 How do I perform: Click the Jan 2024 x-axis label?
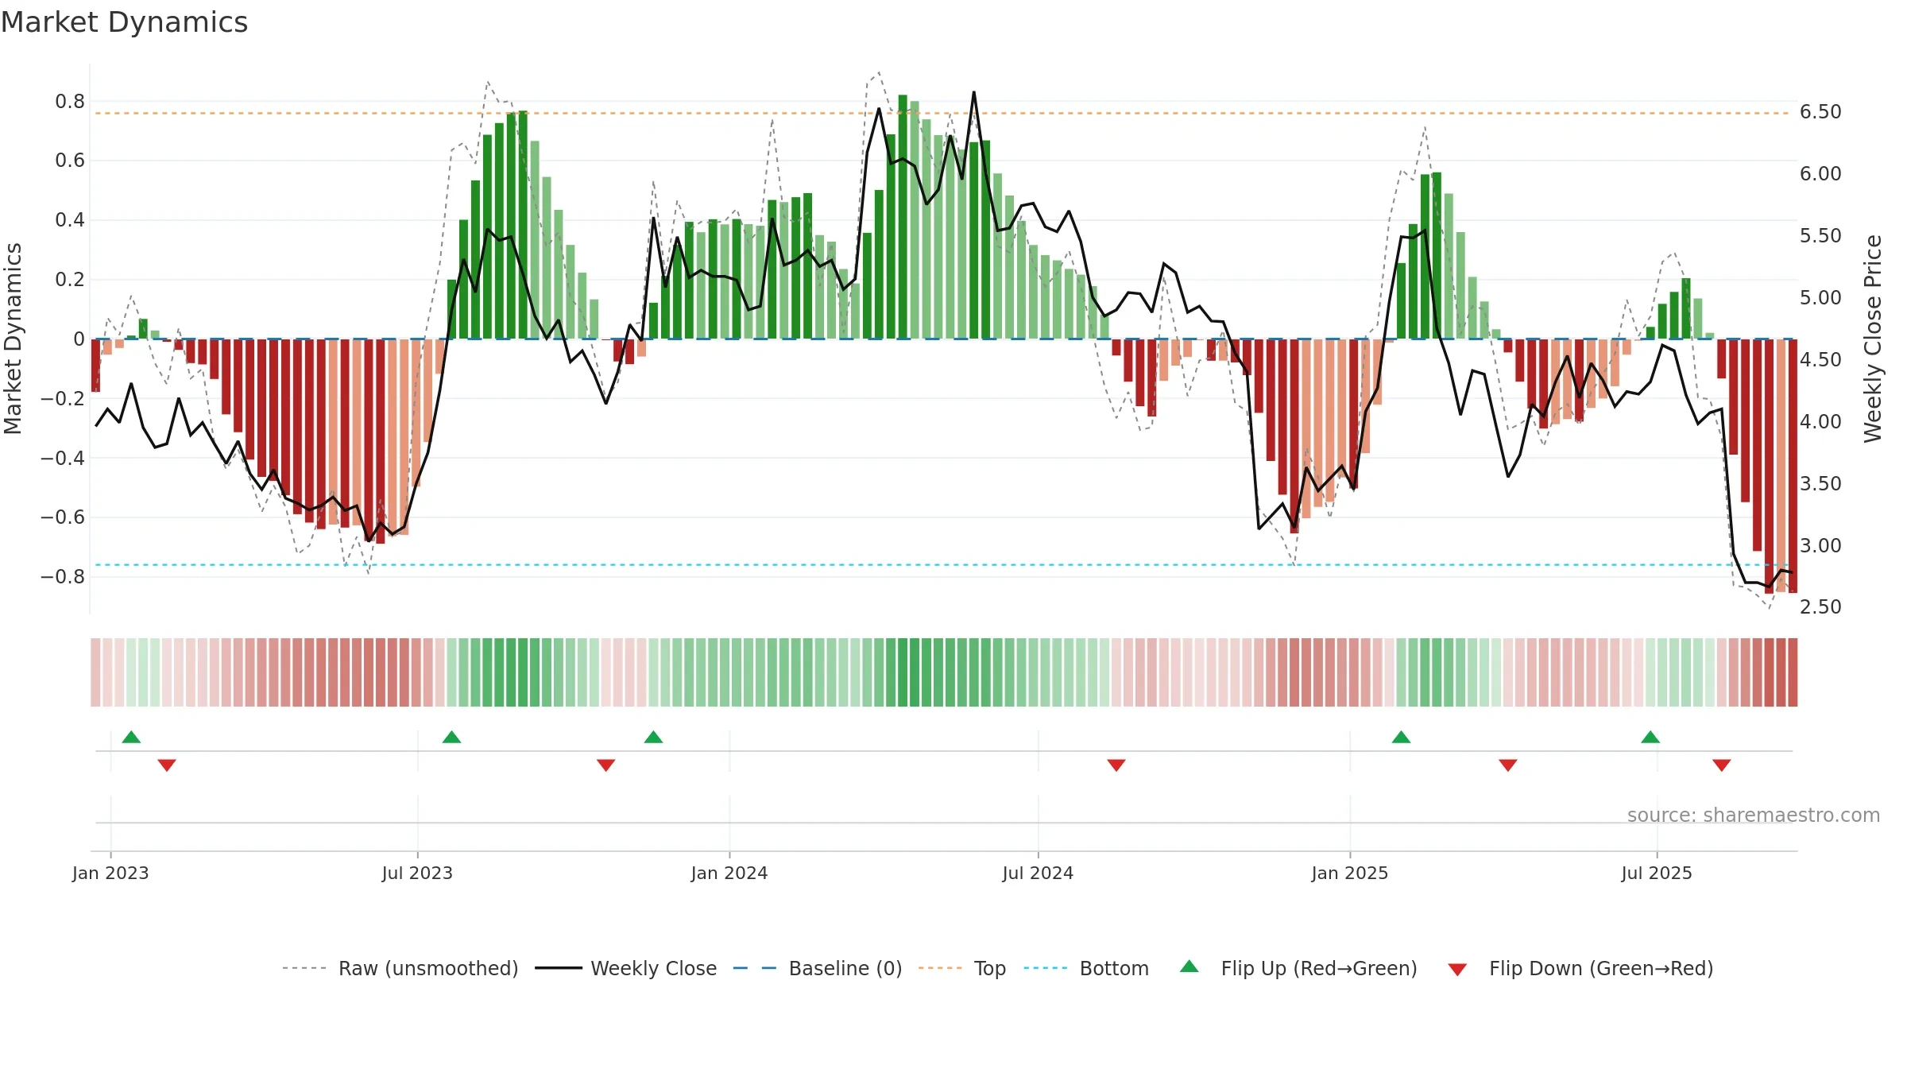pyautogui.click(x=729, y=873)
